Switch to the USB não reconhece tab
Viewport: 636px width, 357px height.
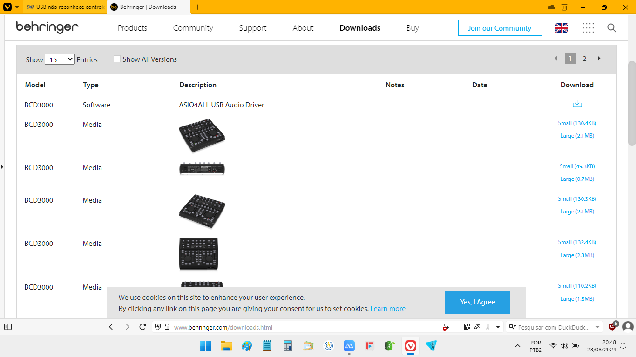(65, 7)
